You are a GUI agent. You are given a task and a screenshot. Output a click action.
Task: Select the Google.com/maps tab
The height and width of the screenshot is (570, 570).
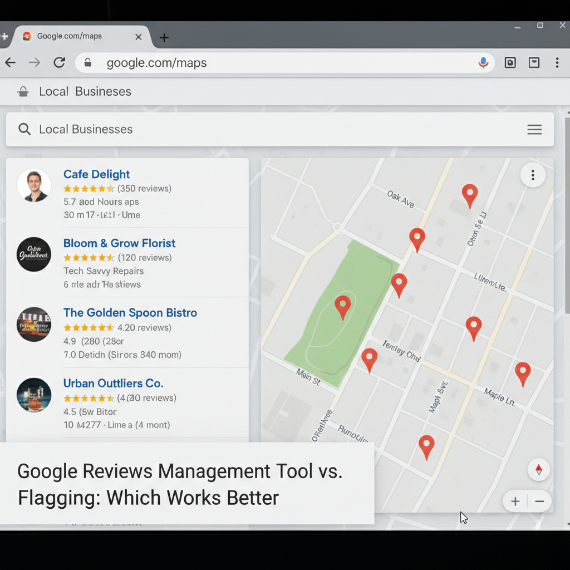point(82,36)
